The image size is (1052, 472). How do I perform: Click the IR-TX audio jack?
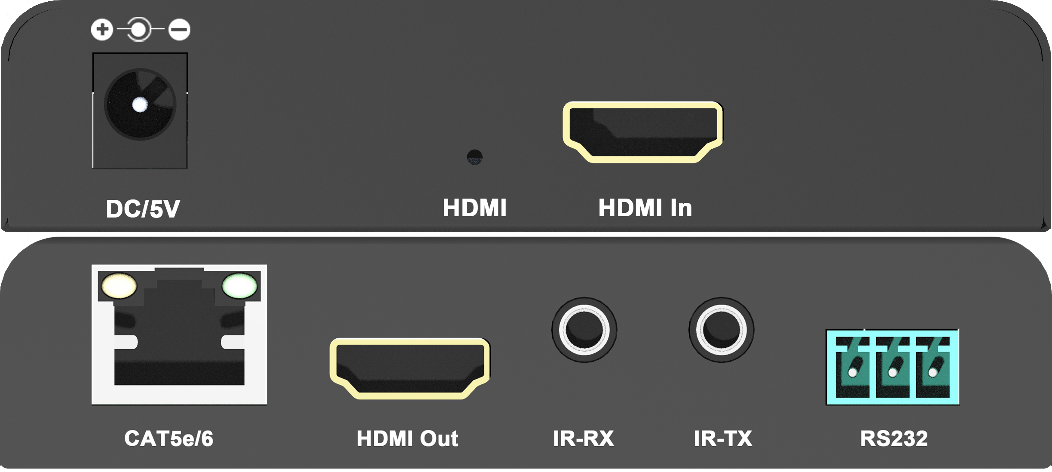point(722,330)
